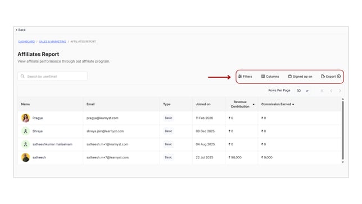The image size is (362, 204).
Task: Select the name Shreya
Action: point(38,131)
